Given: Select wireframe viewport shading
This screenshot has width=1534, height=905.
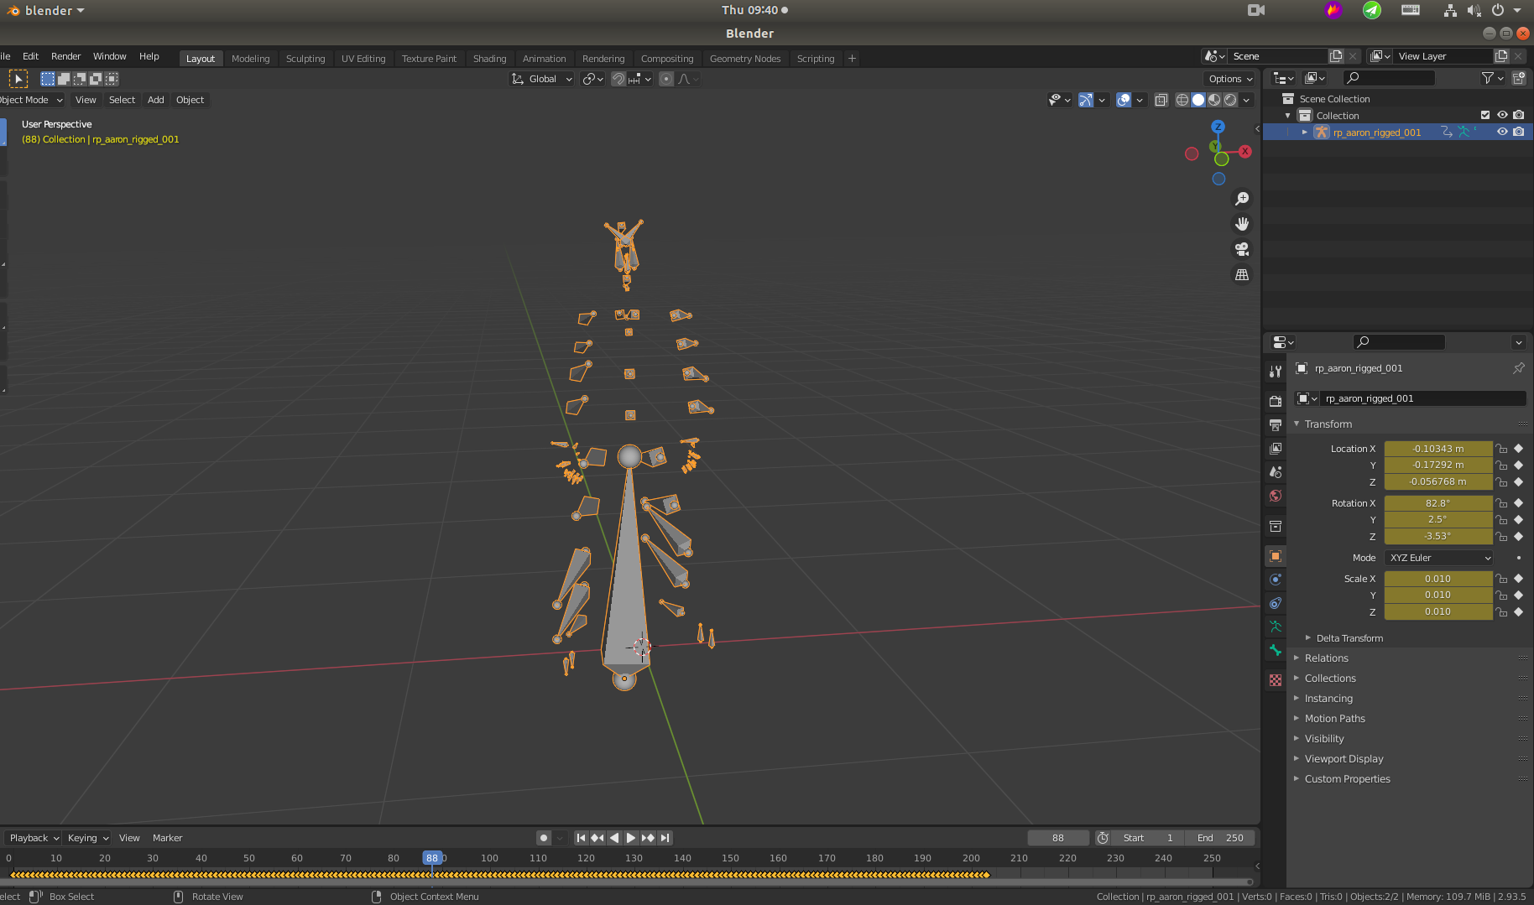Looking at the screenshot, I should tap(1182, 100).
